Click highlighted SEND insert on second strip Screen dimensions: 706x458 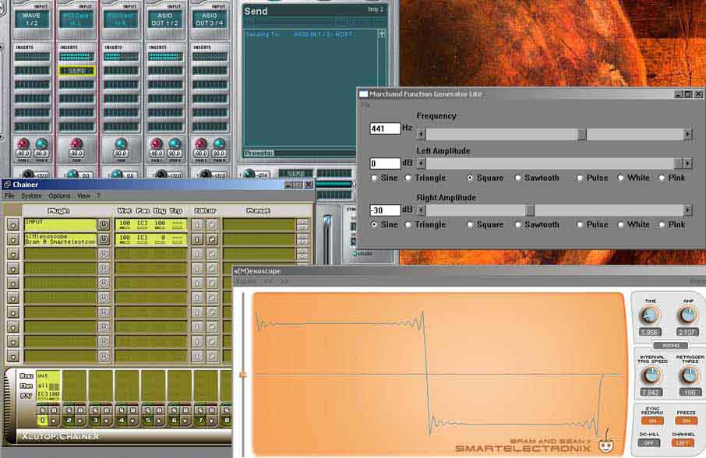[76, 71]
